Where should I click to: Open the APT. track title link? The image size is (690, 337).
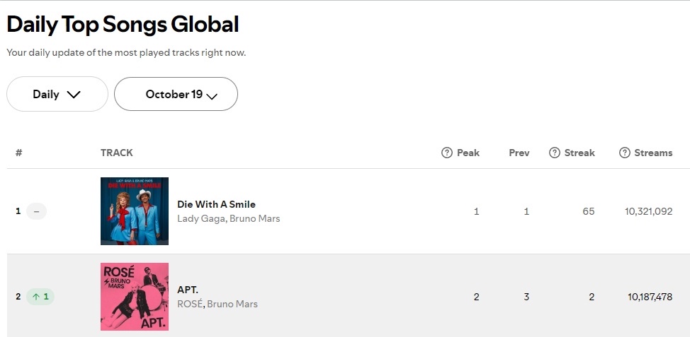(189, 290)
